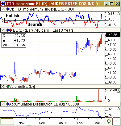Click the 0 zero-line label box
The image size is (121, 126).
point(3,20)
